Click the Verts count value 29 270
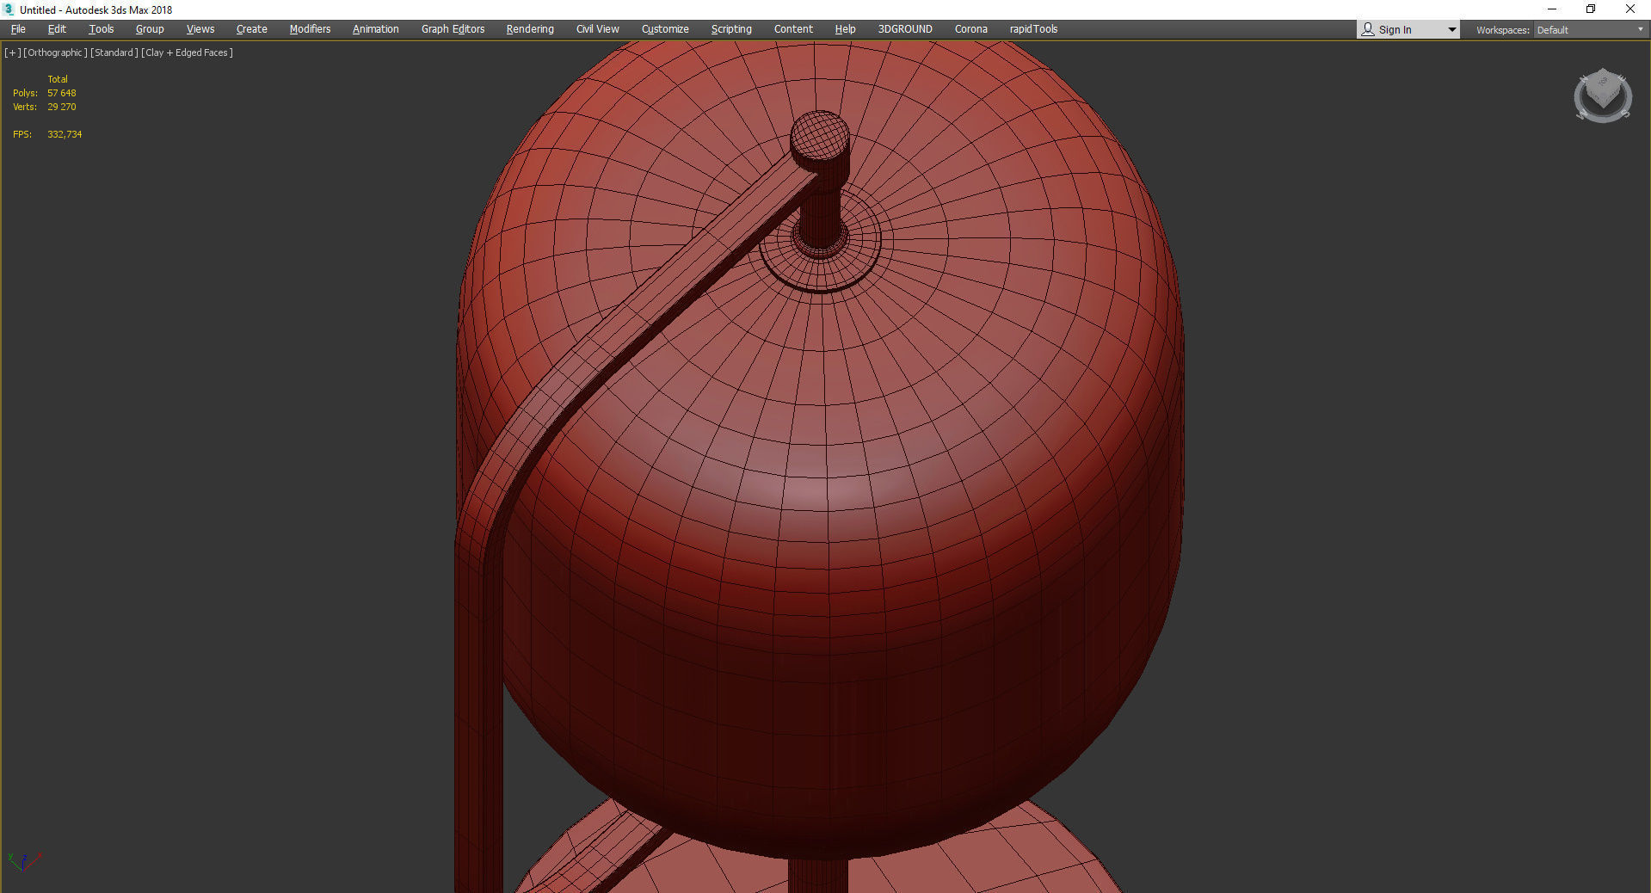Screen dimensions: 1651x893 coord(62,107)
